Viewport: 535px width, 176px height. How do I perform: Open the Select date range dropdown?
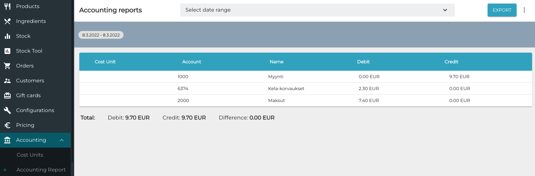tap(317, 10)
